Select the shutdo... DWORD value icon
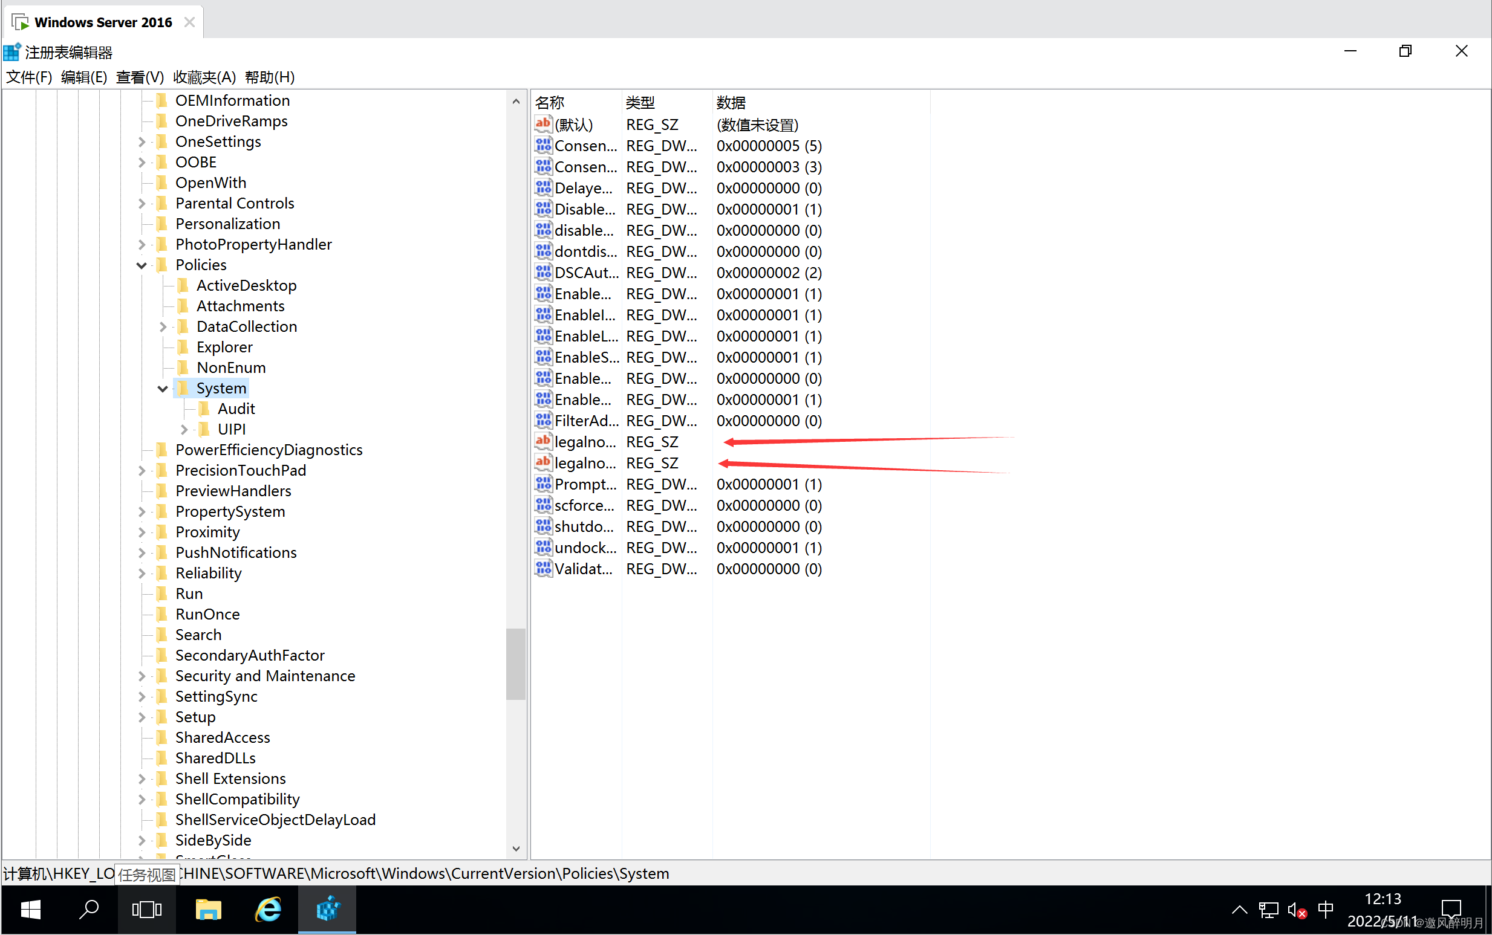Screen dimensions: 1492x935 click(542, 526)
